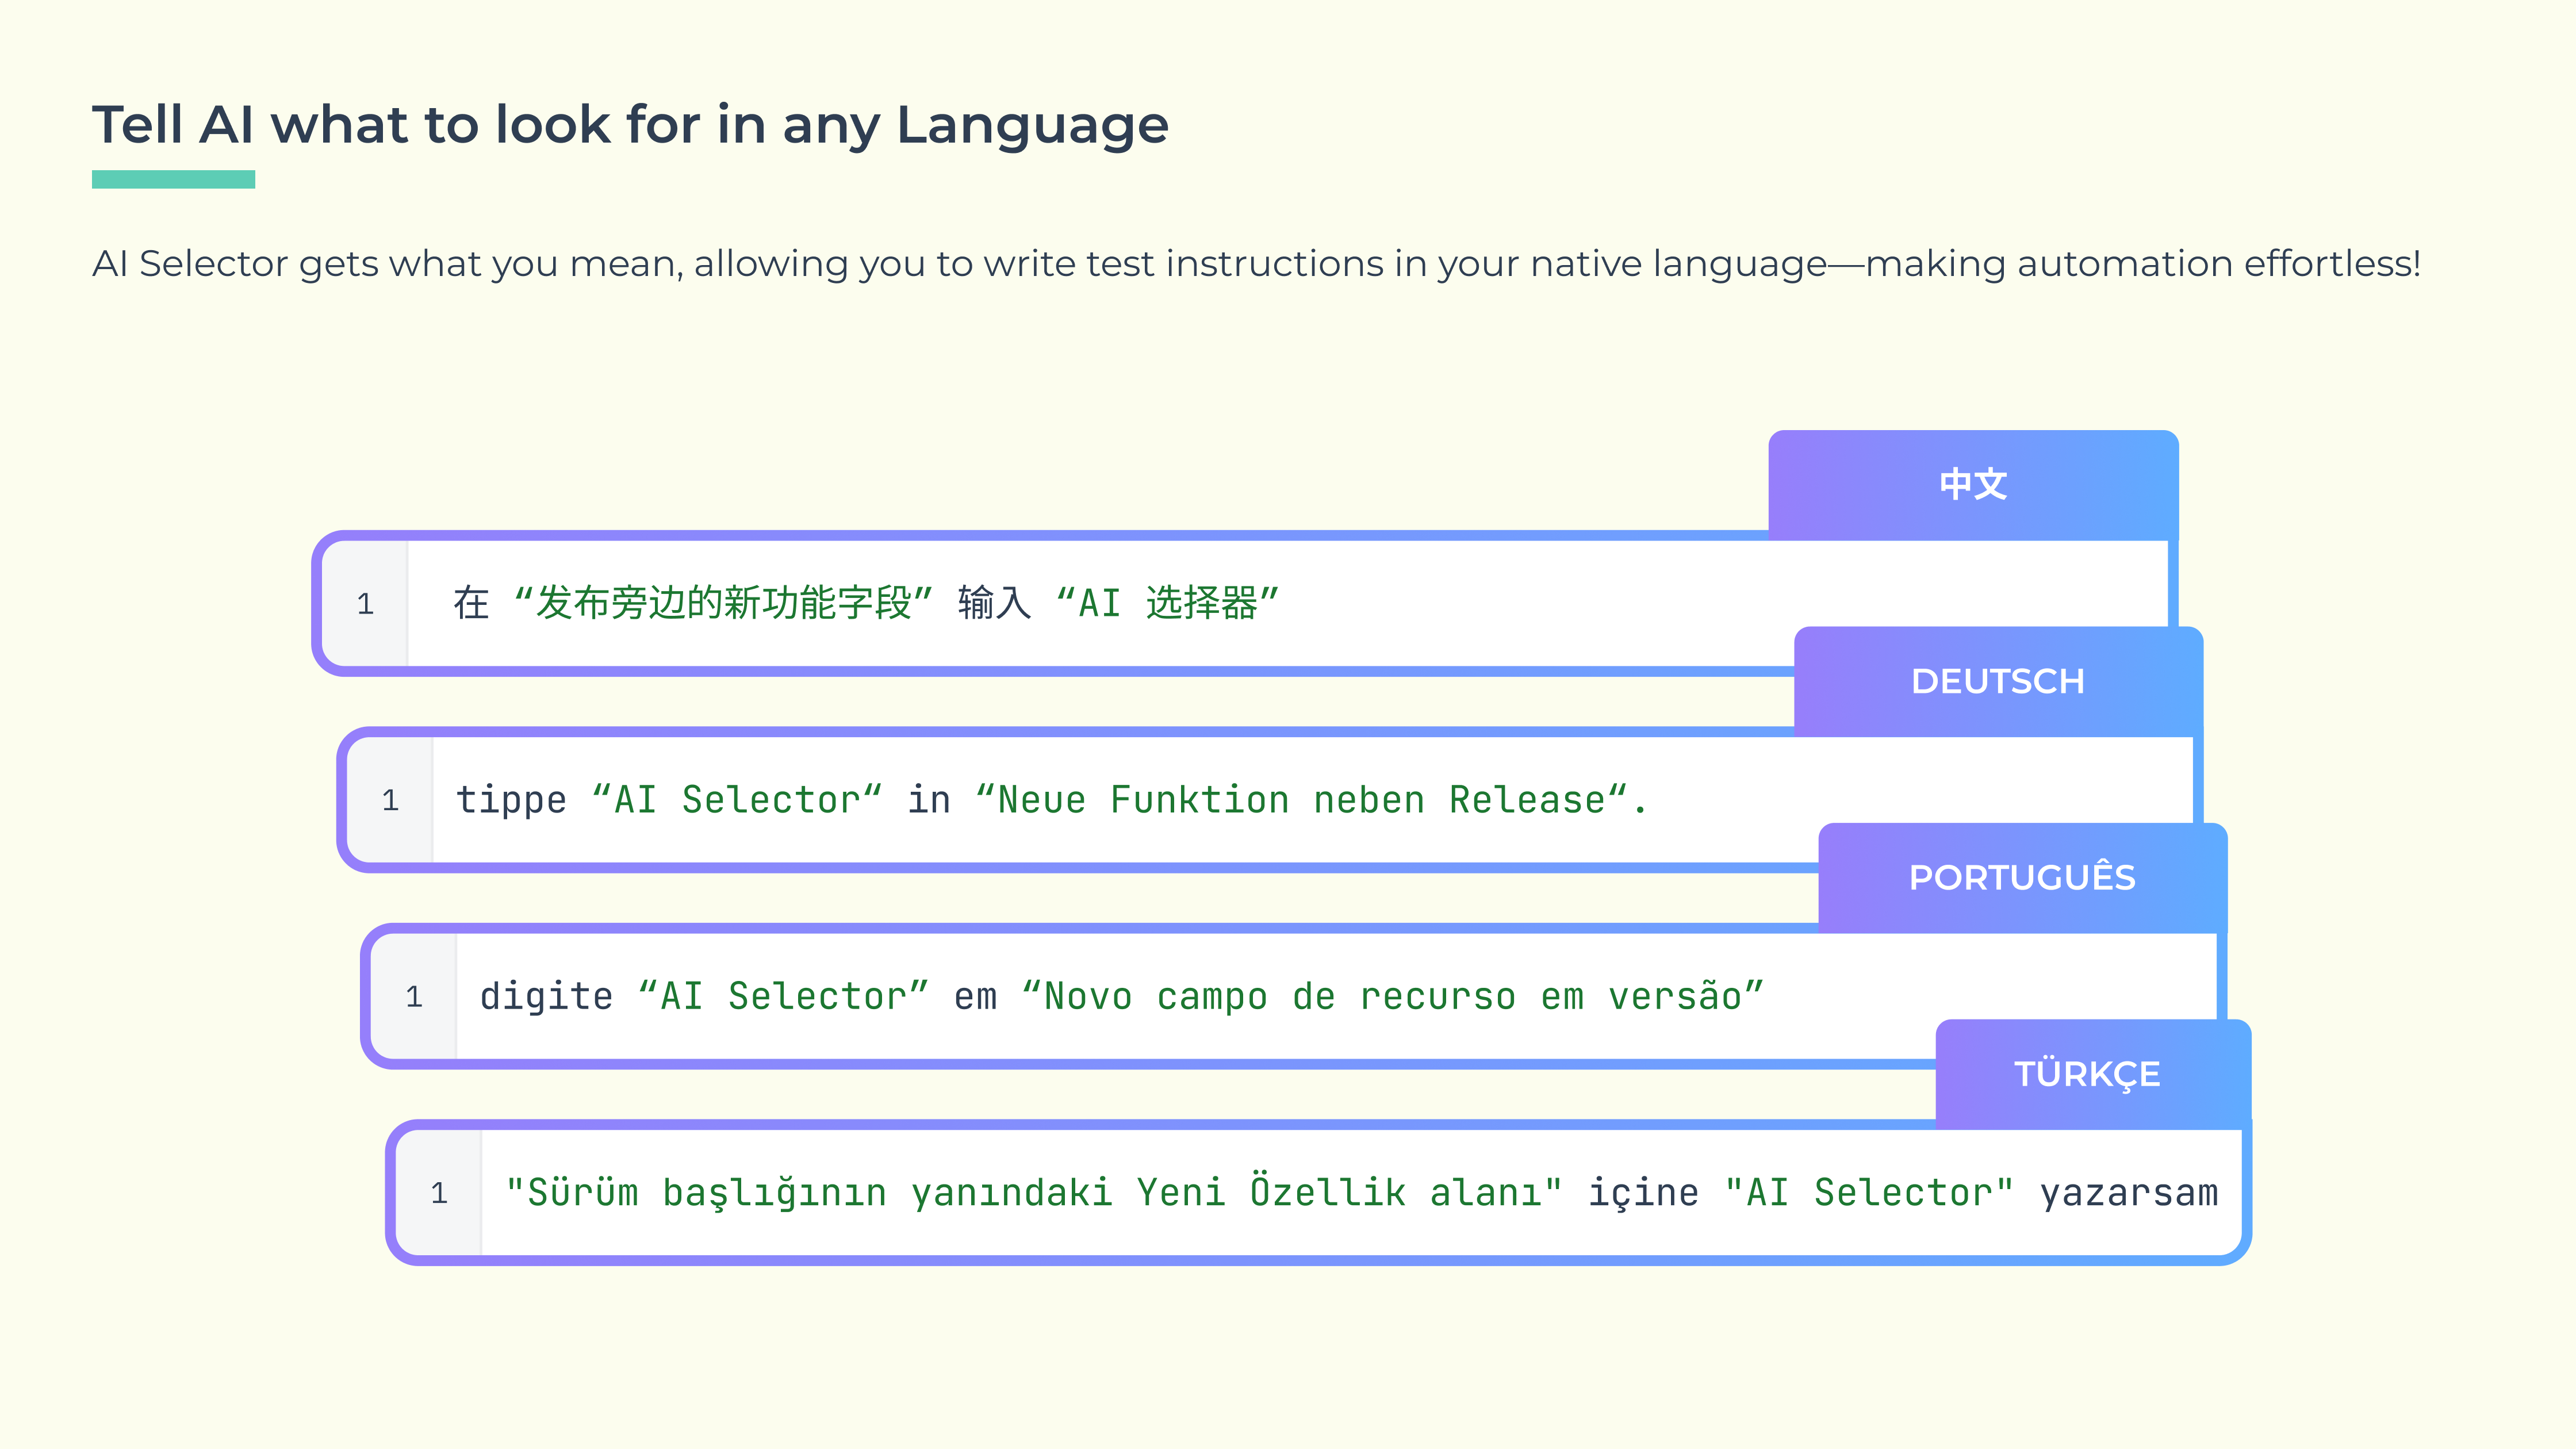Image resolution: width=2576 pixels, height=1449 pixels.
Task: Click "Novo campo de recurso em versão" string
Action: coord(1392,997)
